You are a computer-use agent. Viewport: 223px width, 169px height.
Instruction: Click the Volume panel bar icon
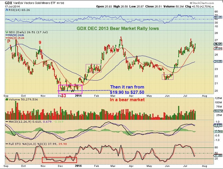[7, 100]
